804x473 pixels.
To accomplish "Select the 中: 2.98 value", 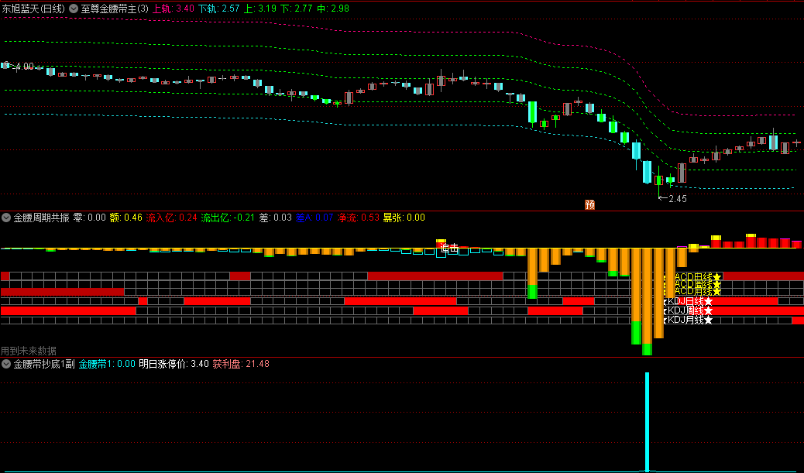I will (333, 9).
